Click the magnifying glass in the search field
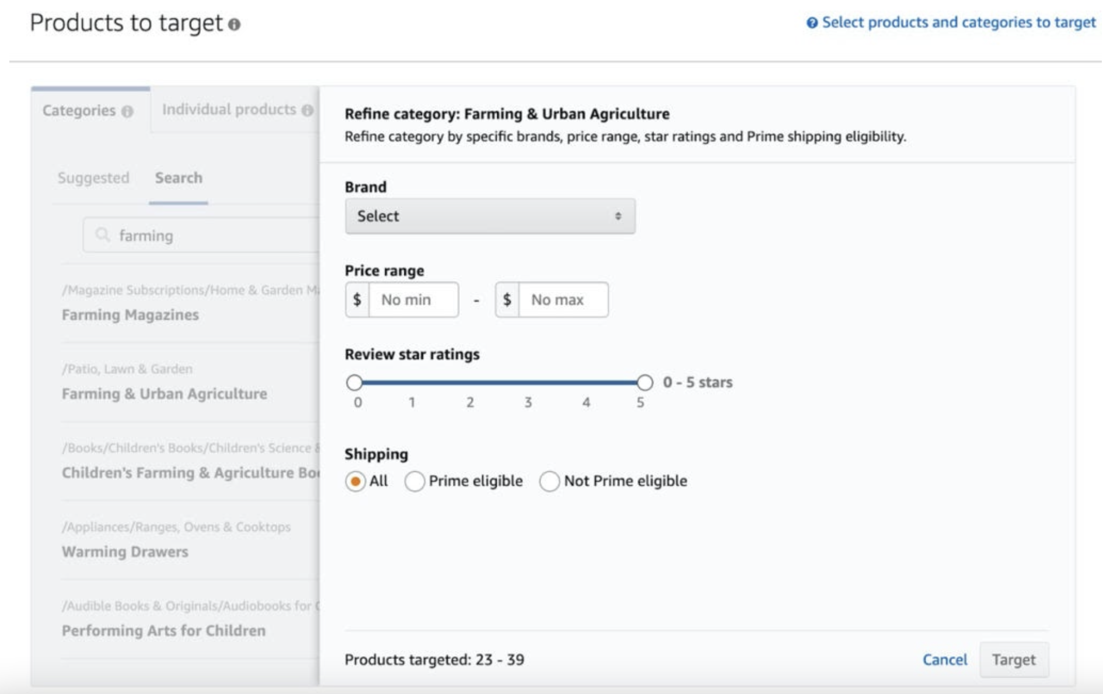 pos(103,235)
